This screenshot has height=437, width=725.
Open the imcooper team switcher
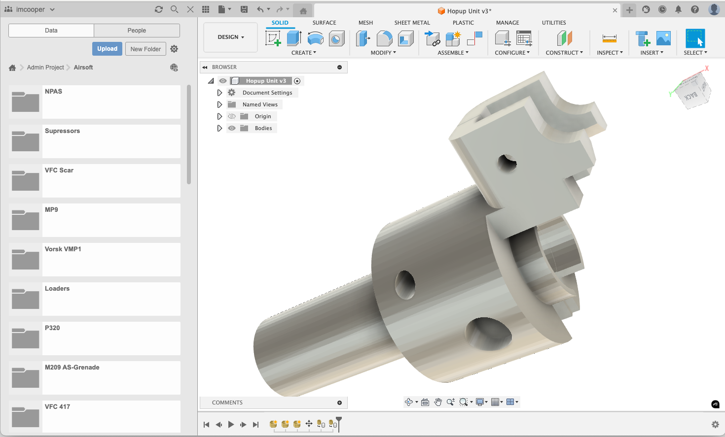[x=30, y=9]
